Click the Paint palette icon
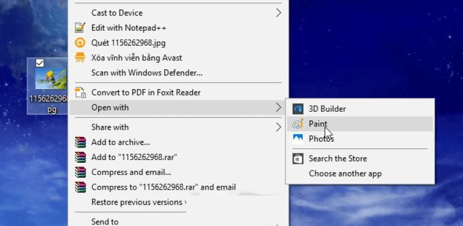This screenshot has height=226, width=463. 298,124
